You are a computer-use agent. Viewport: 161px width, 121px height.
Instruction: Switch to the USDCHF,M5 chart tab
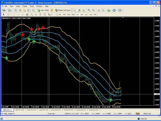[68, 110]
